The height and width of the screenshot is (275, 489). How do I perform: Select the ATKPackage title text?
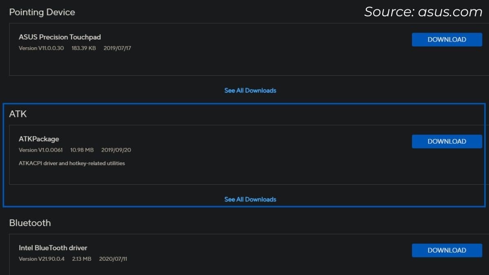coord(39,139)
